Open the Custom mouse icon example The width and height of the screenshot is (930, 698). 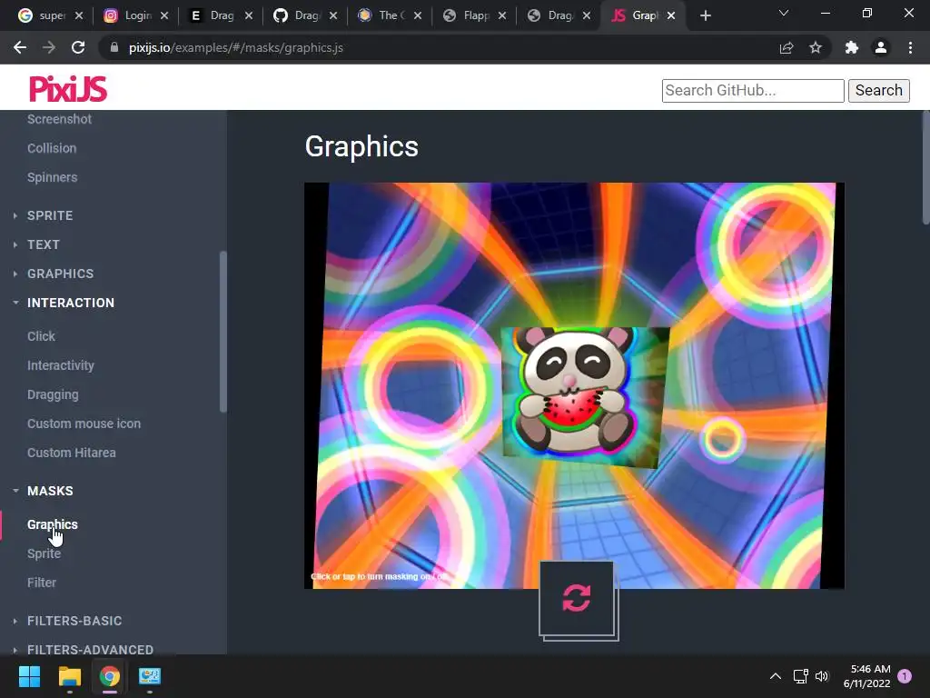84,424
